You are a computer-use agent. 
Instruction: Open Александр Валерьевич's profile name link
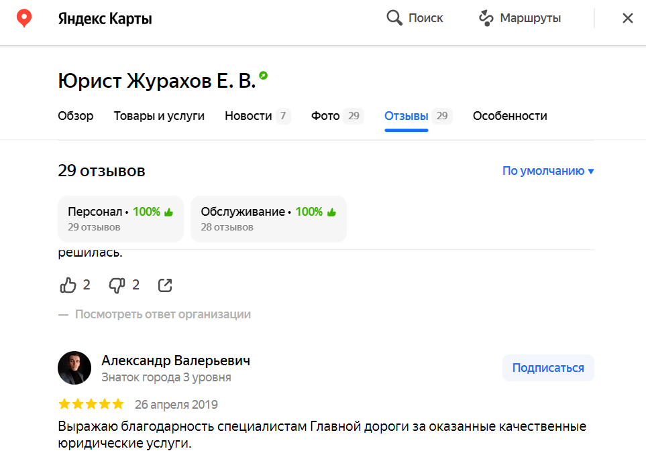click(176, 361)
